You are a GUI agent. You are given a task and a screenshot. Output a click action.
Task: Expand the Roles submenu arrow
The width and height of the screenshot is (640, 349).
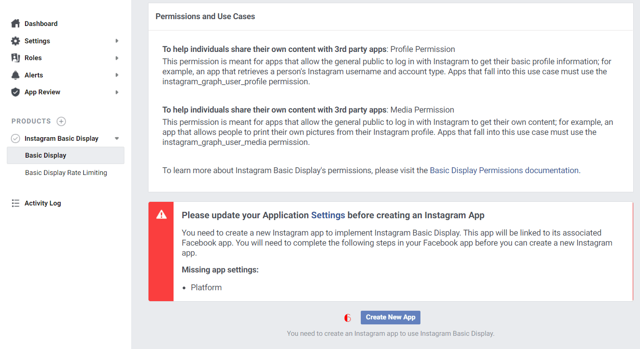(117, 58)
